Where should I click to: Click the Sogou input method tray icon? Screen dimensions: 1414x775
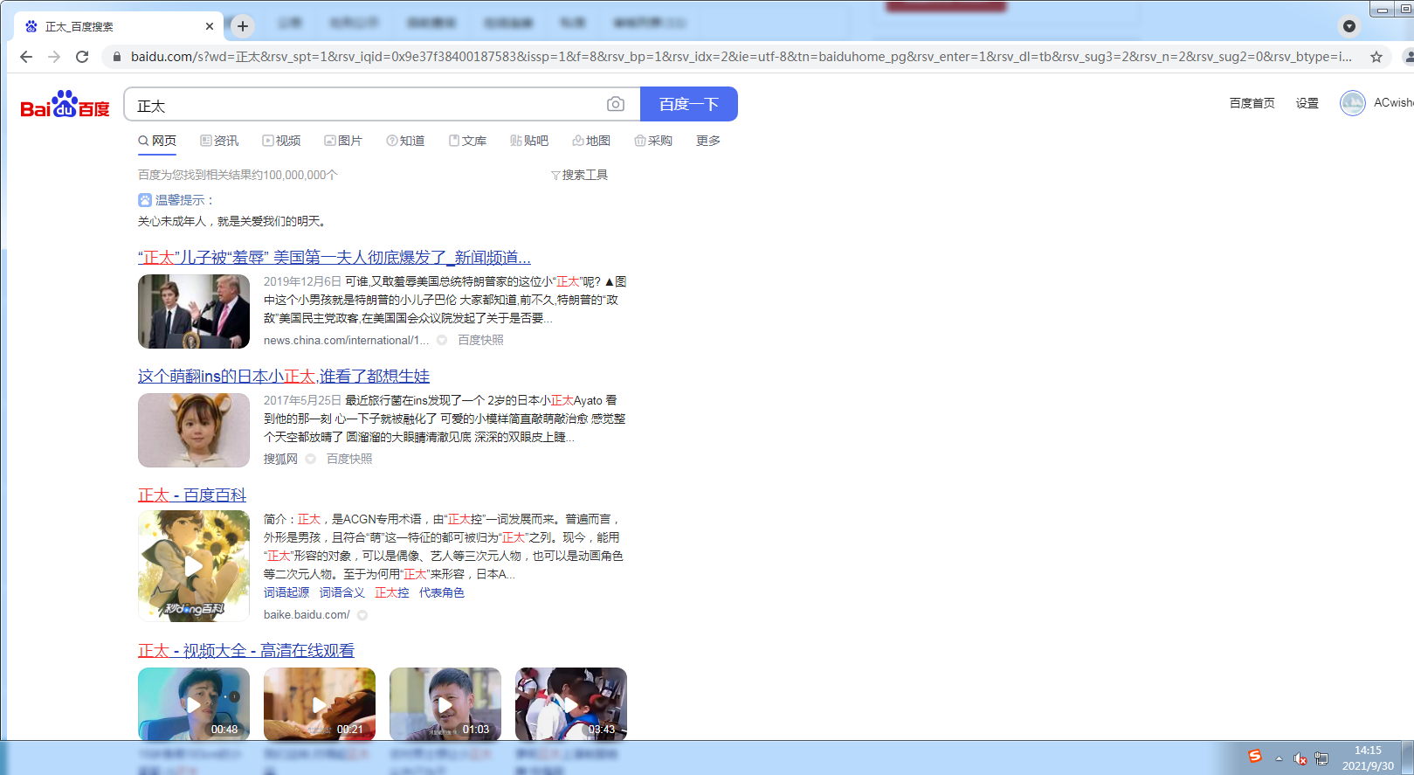click(1255, 757)
